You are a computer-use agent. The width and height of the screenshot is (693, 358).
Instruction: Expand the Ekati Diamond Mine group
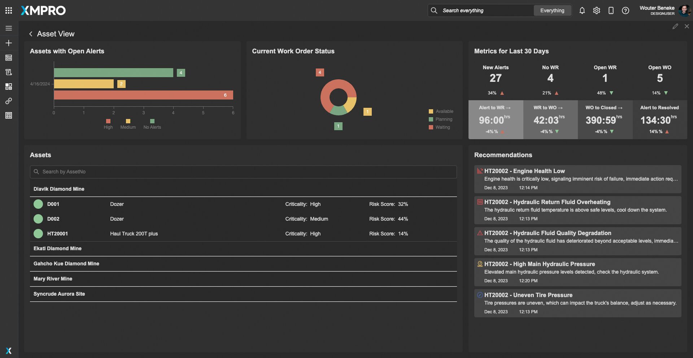(57, 248)
